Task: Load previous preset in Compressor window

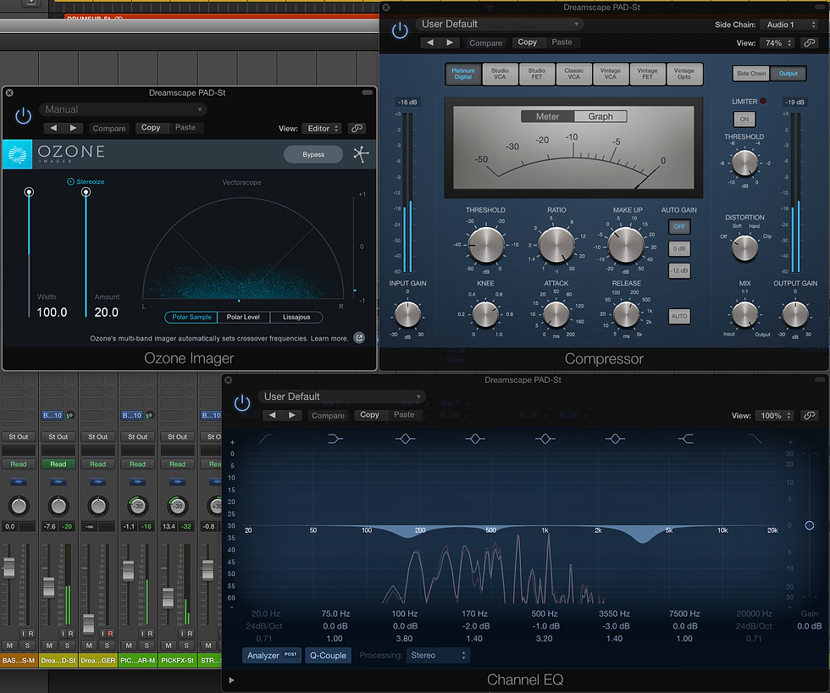Action: (430, 42)
